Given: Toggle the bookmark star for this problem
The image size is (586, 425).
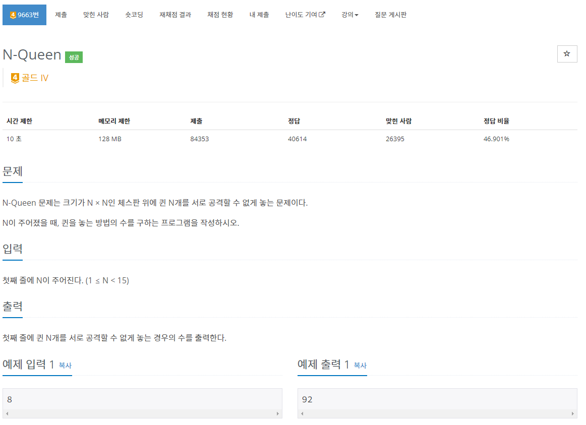Looking at the screenshot, I should 567,53.
